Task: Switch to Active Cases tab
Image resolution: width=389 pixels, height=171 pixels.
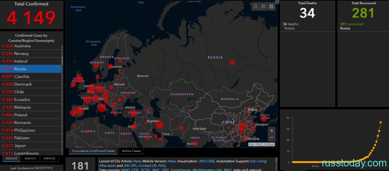Action: tap(131, 151)
